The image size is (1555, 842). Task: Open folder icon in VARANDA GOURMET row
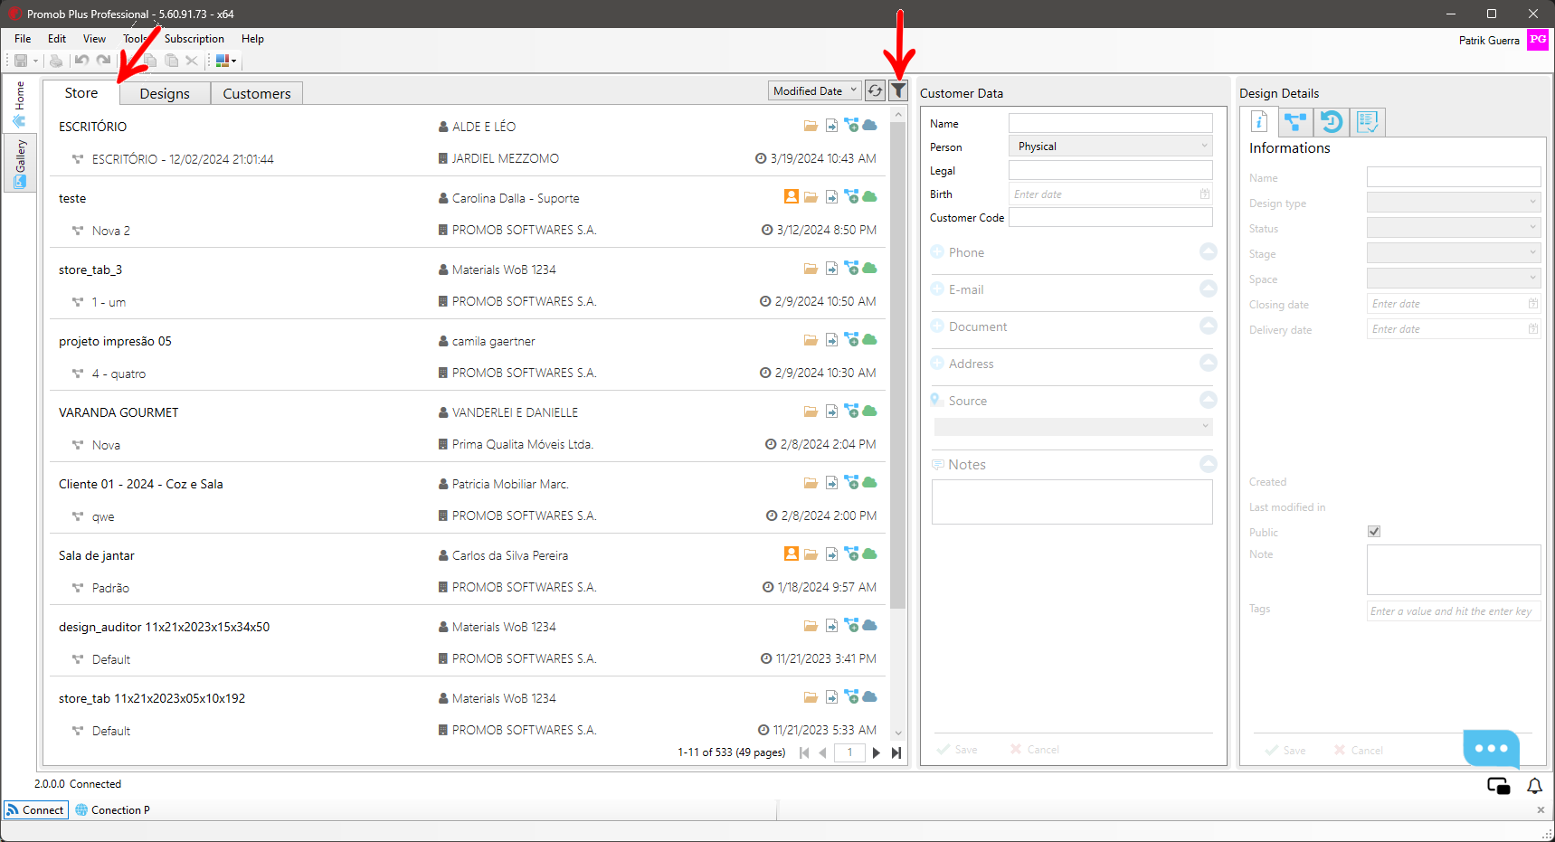(x=811, y=412)
